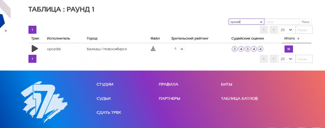Click the total score badge 18
This screenshot has height=128, width=325.
[289, 49]
